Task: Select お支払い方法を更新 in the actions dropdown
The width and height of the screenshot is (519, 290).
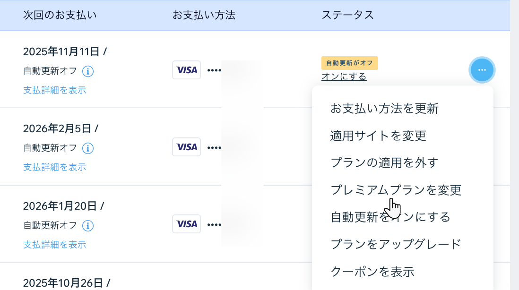Action: point(385,108)
